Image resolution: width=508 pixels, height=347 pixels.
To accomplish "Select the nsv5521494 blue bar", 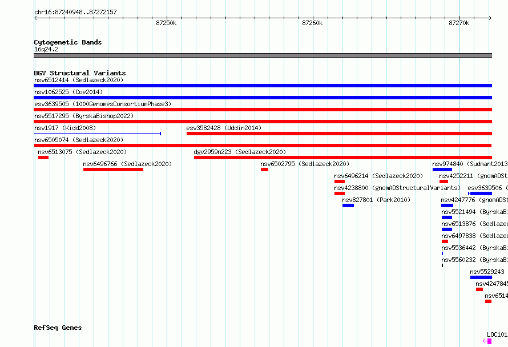I will (447, 217).
